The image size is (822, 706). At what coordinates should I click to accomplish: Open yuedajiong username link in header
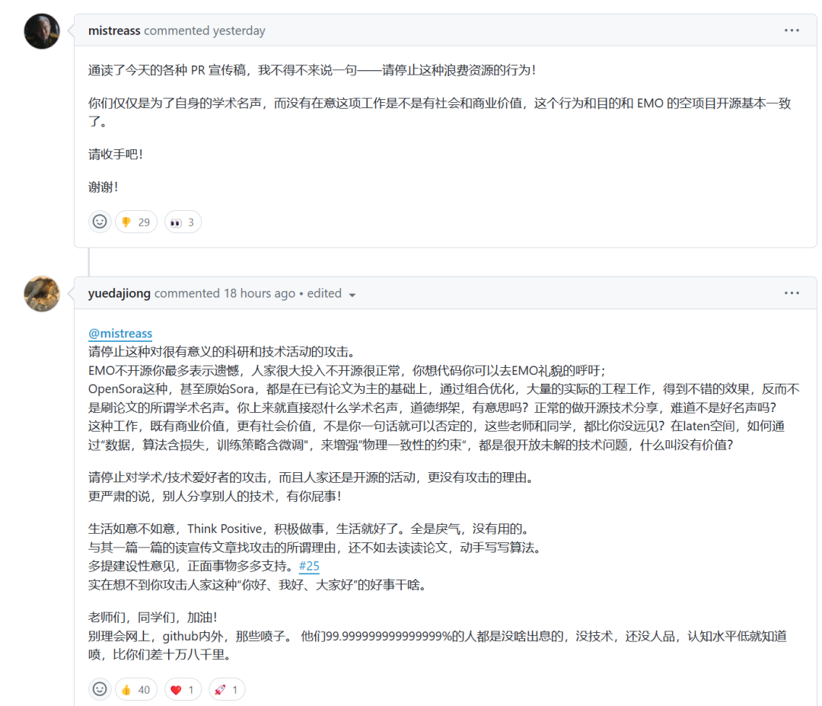(119, 293)
